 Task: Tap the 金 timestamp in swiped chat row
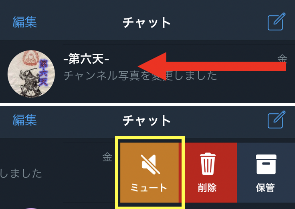(107, 157)
